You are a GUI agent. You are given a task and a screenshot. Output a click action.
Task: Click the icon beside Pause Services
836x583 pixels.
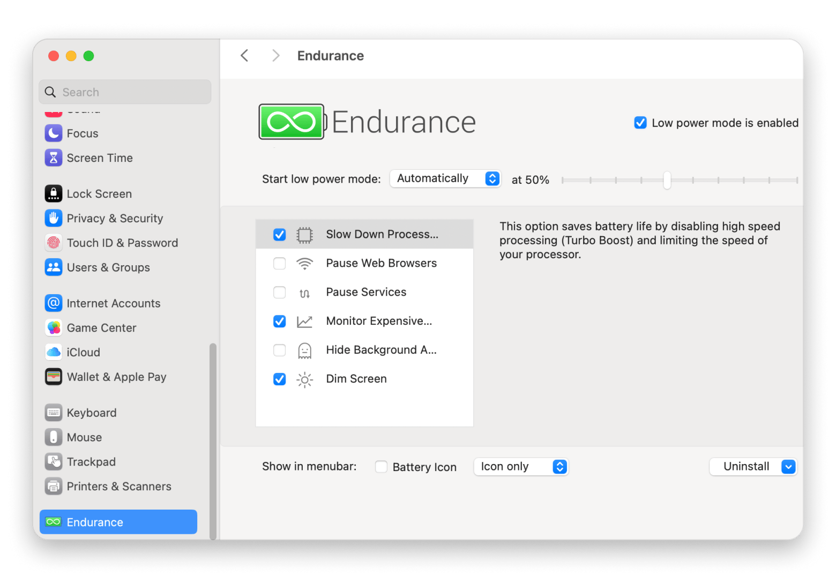point(304,293)
